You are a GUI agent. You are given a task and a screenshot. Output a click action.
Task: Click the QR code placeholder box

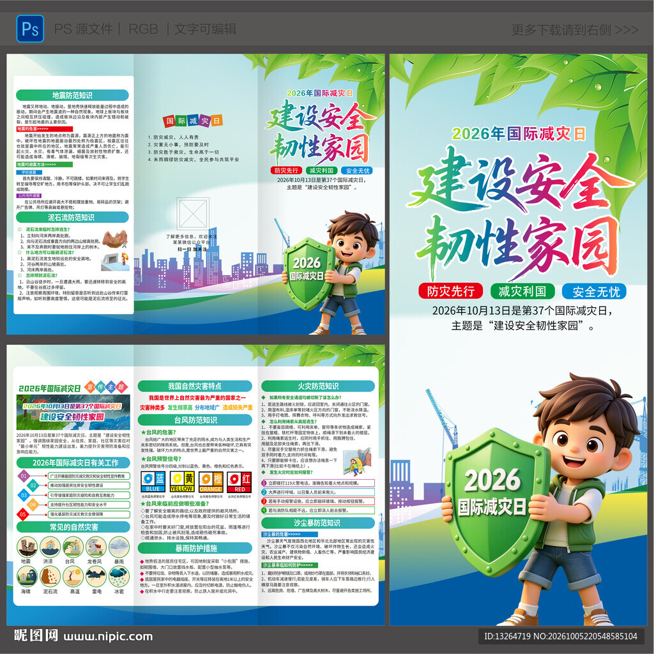point(193,214)
